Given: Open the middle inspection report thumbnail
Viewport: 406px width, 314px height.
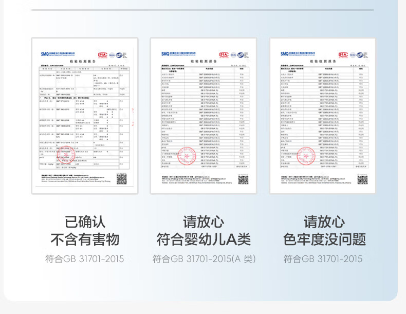Looking at the screenshot, I should (204, 116).
